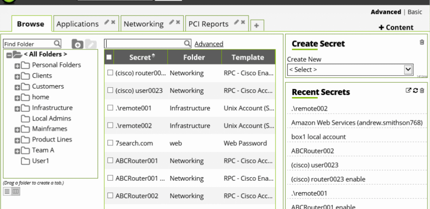Open the Browse tab
The image size is (430, 209).
point(31,24)
